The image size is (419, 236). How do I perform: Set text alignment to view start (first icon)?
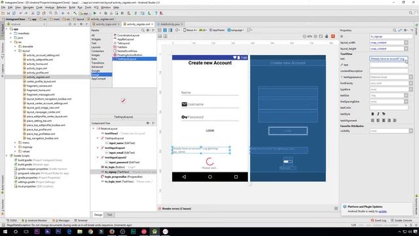[373, 121]
